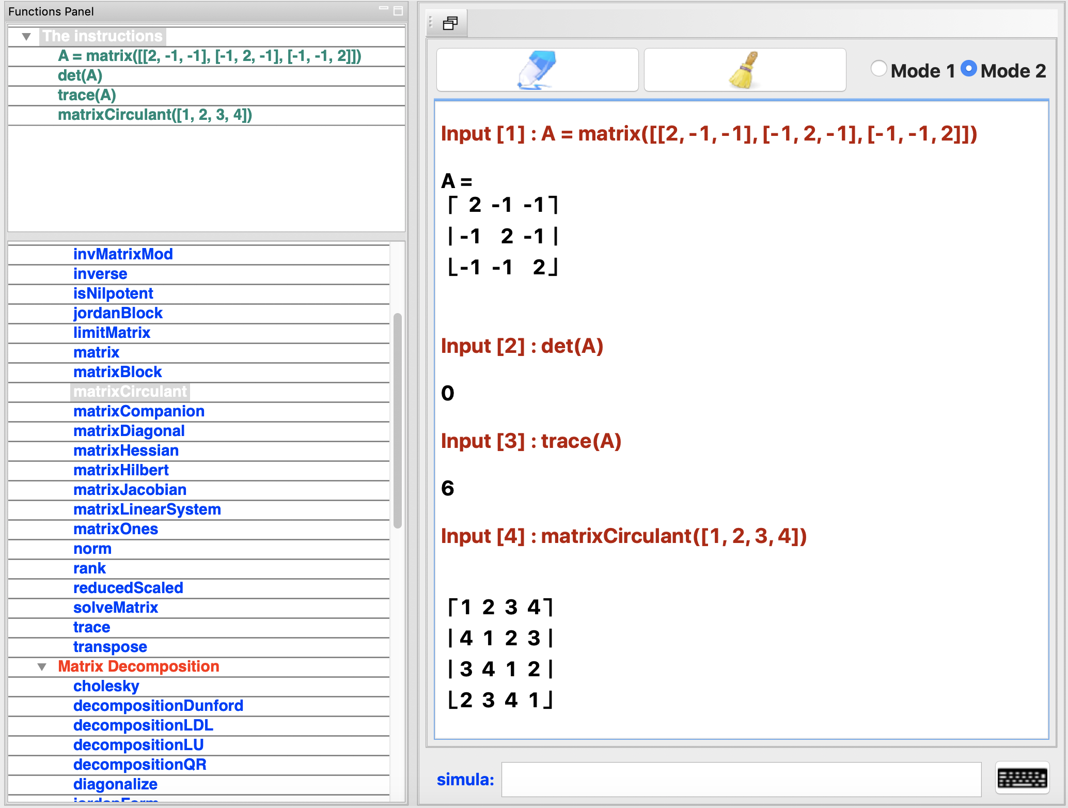Collapse the Matrix Decomposition category
This screenshot has height=808, width=1068.
42,667
